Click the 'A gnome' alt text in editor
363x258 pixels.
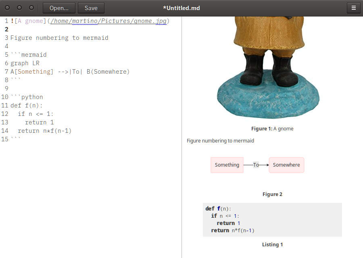[30, 21]
